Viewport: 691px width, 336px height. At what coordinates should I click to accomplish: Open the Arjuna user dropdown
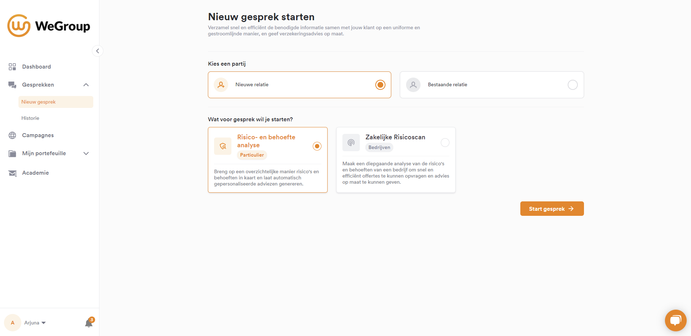pos(35,323)
